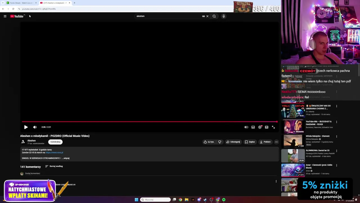360x203 pixels.
Task: Download the video via Pobierz
Action: click(x=265, y=142)
